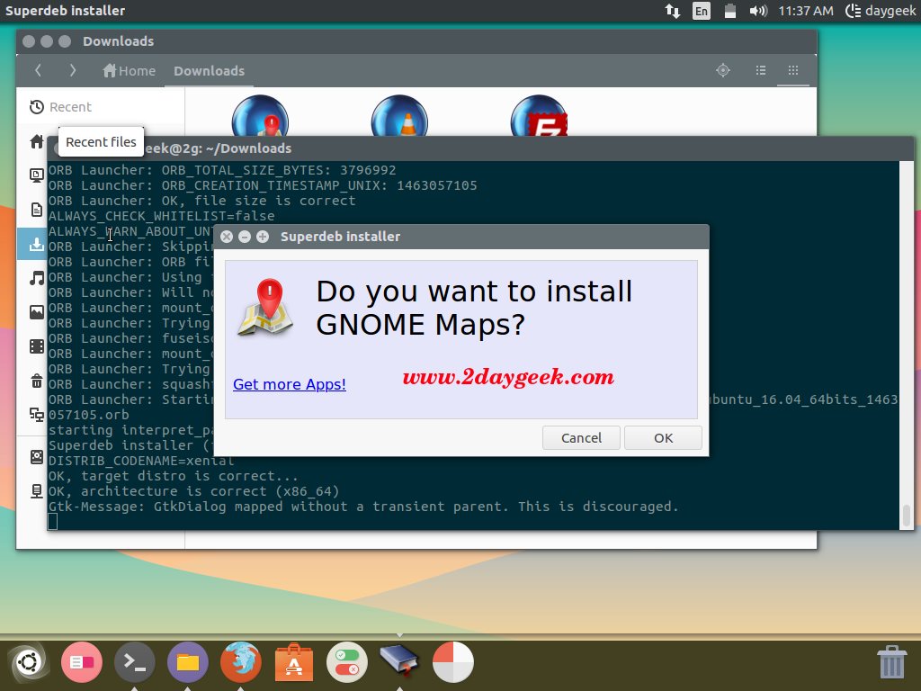Select Downloads folder in sidebar
This screenshot has height=691, width=921.
(x=32, y=244)
